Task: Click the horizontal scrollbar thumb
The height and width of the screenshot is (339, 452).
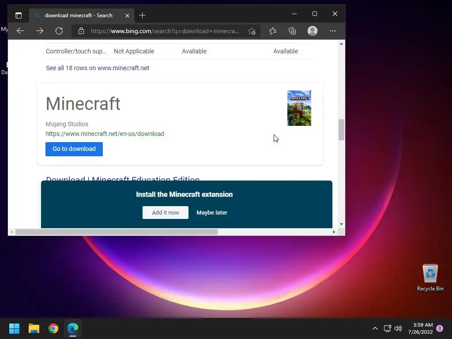Action: (117, 232)
